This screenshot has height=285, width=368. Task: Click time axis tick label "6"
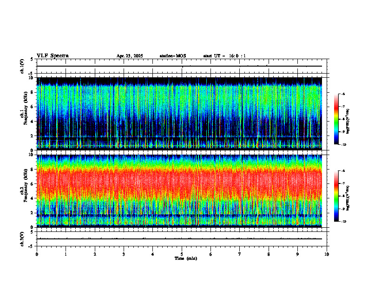(x=211, y=254)
